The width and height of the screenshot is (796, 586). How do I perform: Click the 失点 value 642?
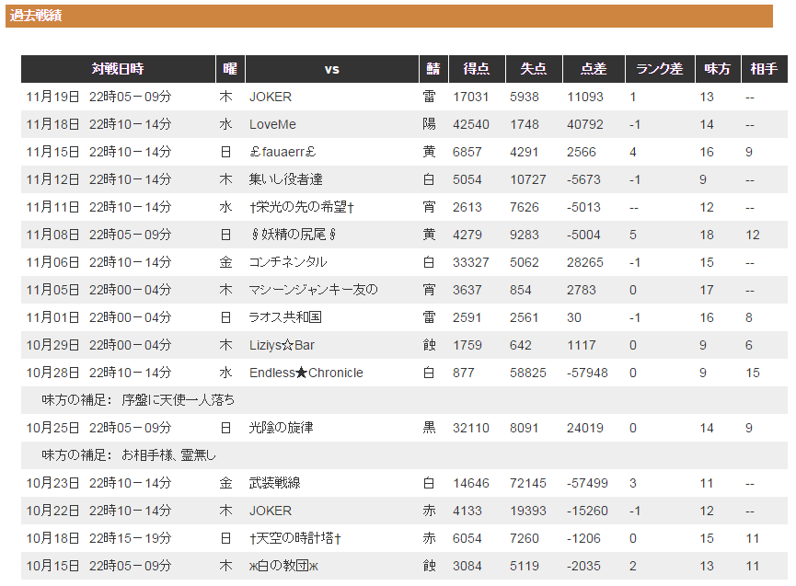[x=521, y=345]
